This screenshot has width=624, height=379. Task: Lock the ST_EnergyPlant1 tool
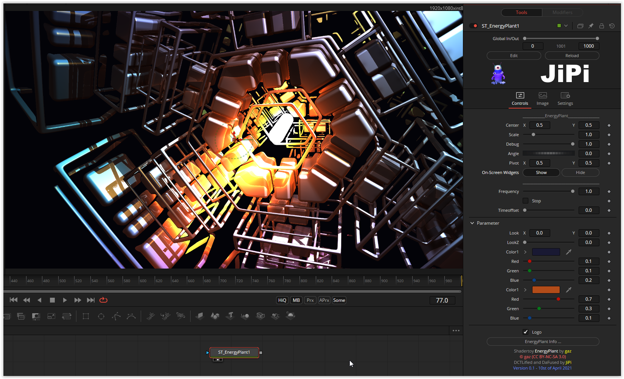tap(601, 26)
